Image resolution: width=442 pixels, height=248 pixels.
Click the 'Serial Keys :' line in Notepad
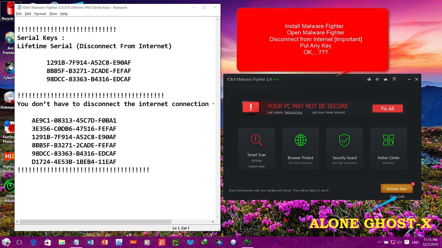pyautogui.click(x=41, y=38)
